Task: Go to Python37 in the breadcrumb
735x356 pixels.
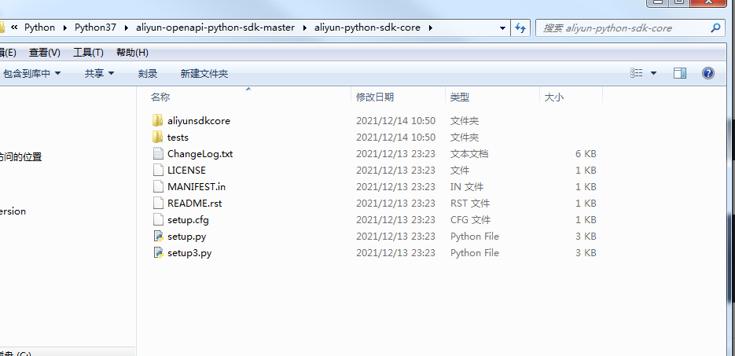Action: point(96,28)
